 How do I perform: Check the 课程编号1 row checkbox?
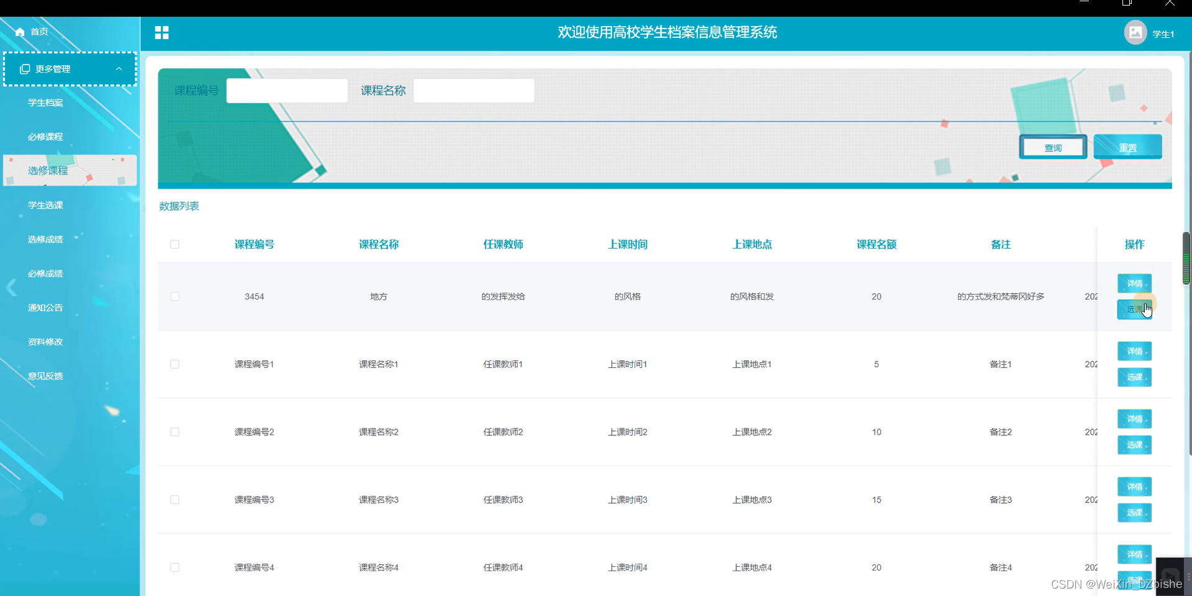175,364
